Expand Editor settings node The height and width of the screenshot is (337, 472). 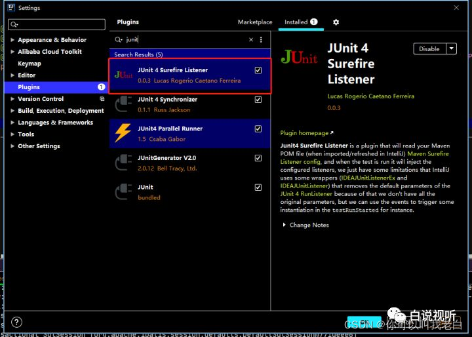pos(12,75)
